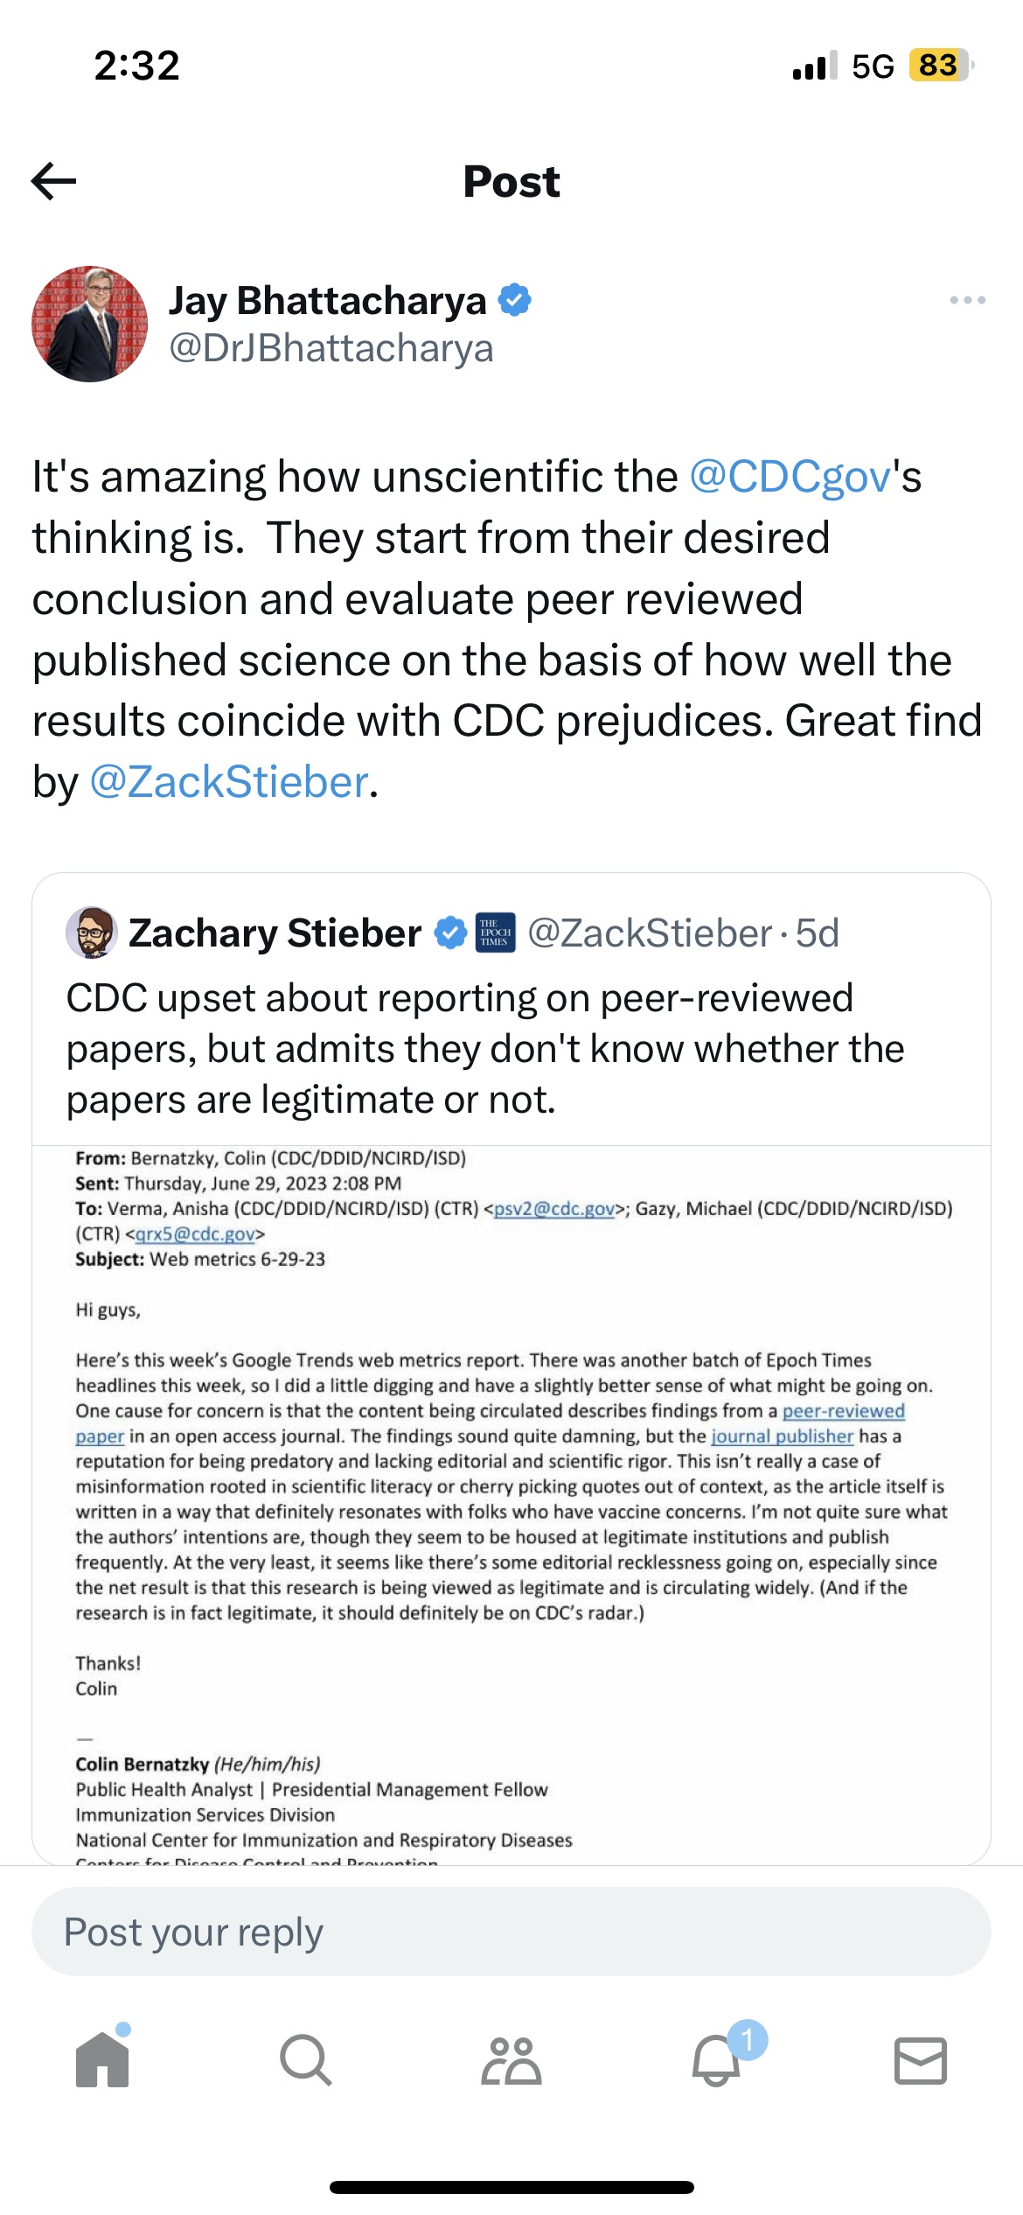
Task: Tap Zachary Stieber's verified checkmark
Action: 450,933
